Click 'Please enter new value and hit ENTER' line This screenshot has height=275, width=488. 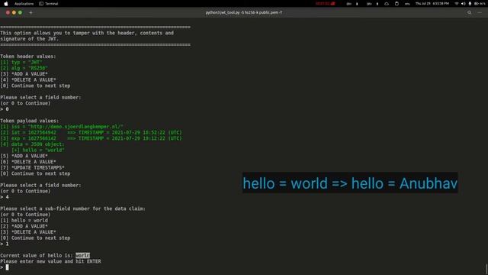pos(50,261)
